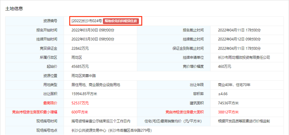The image size is (289, 135).
Task: Select 报名开始时间 value 2022年03月30日 09时00分
Action: click(93, 30)
